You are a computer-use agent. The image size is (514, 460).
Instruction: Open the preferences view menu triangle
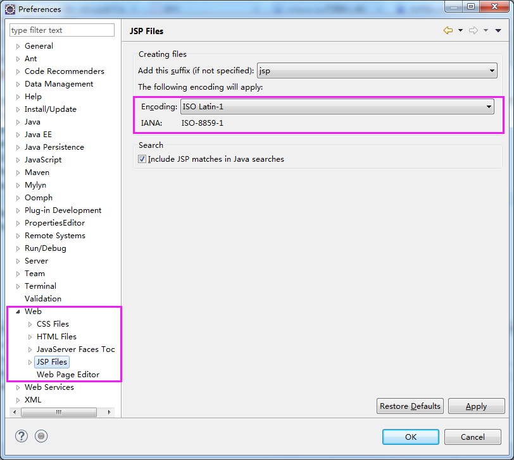(x=498, y=30)
